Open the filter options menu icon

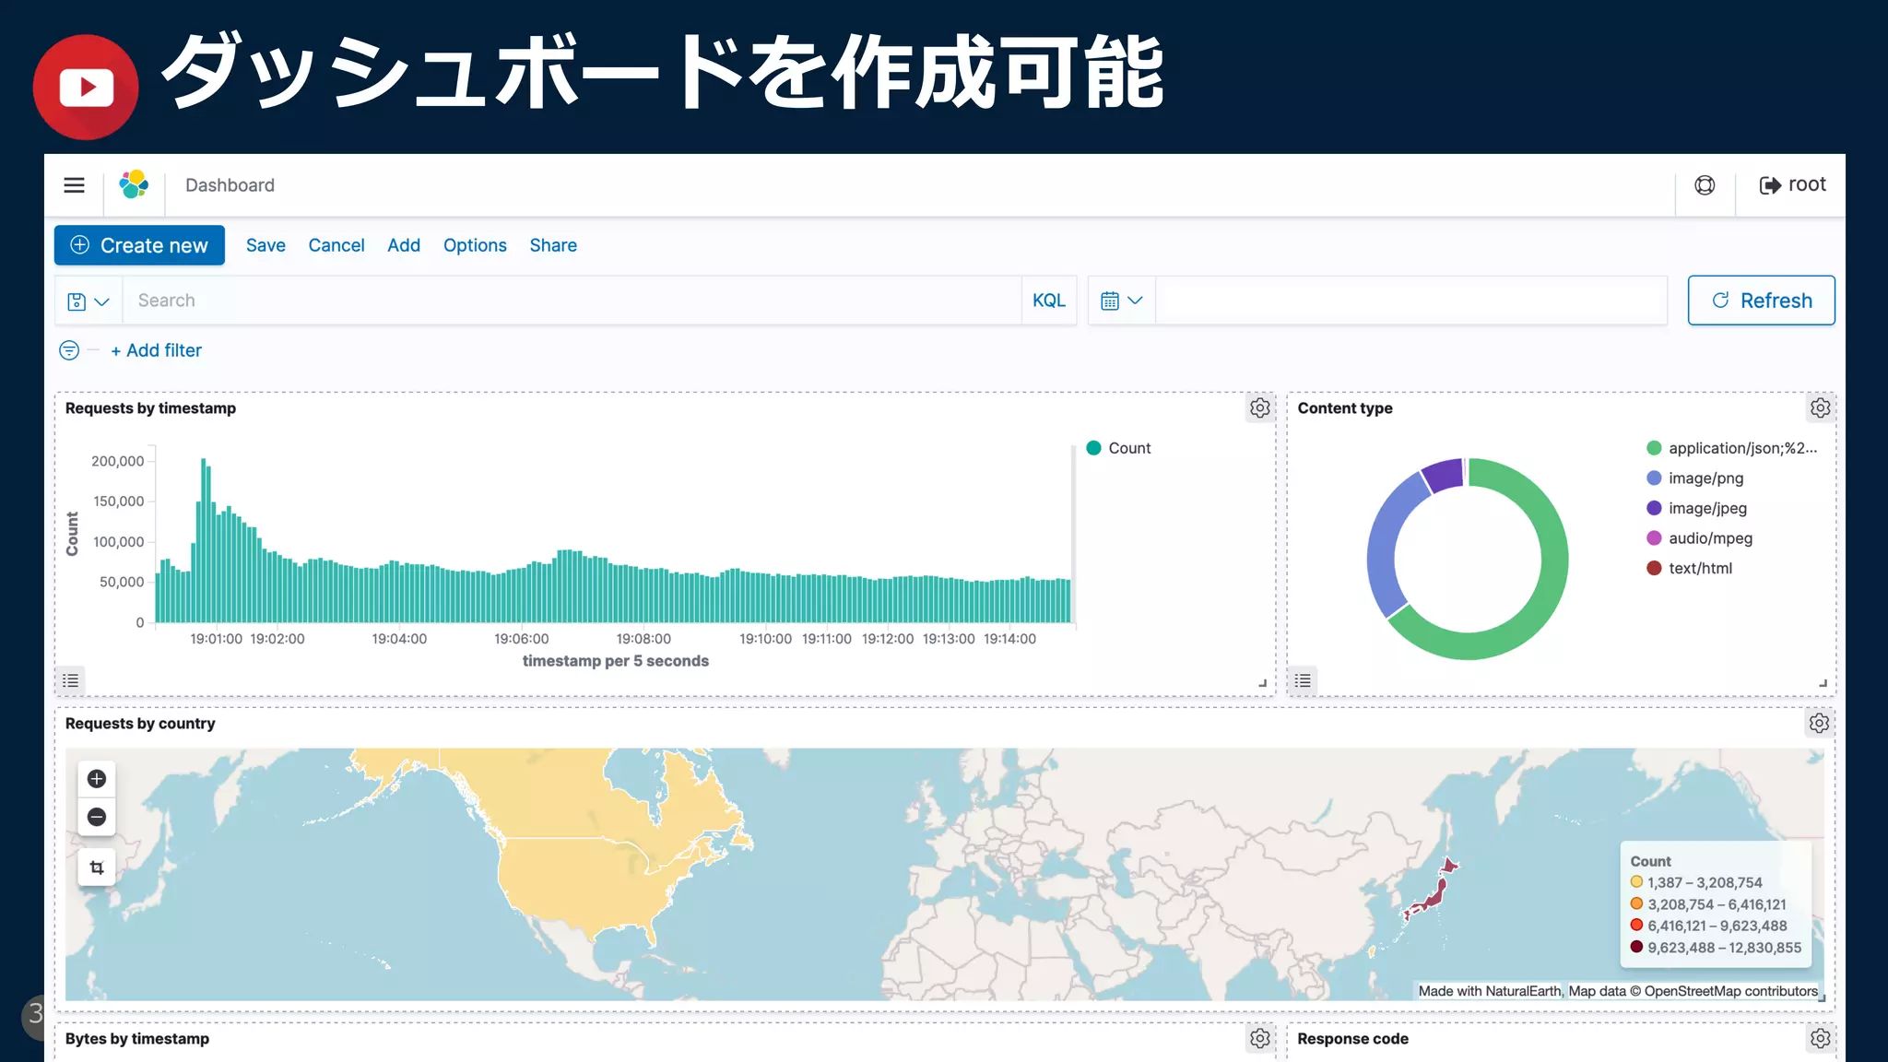click(x=69, y=350)
